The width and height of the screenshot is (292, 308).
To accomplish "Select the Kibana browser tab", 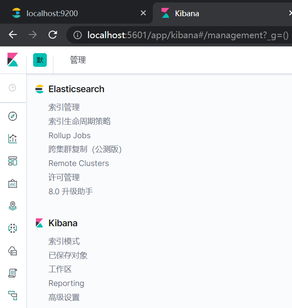I will tap(222, 13).
